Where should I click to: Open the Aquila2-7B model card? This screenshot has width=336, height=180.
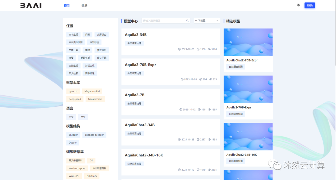click(x=171, y=102)
